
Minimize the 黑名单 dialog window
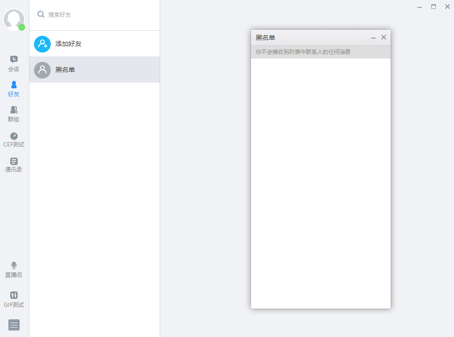tap(373, 38)
